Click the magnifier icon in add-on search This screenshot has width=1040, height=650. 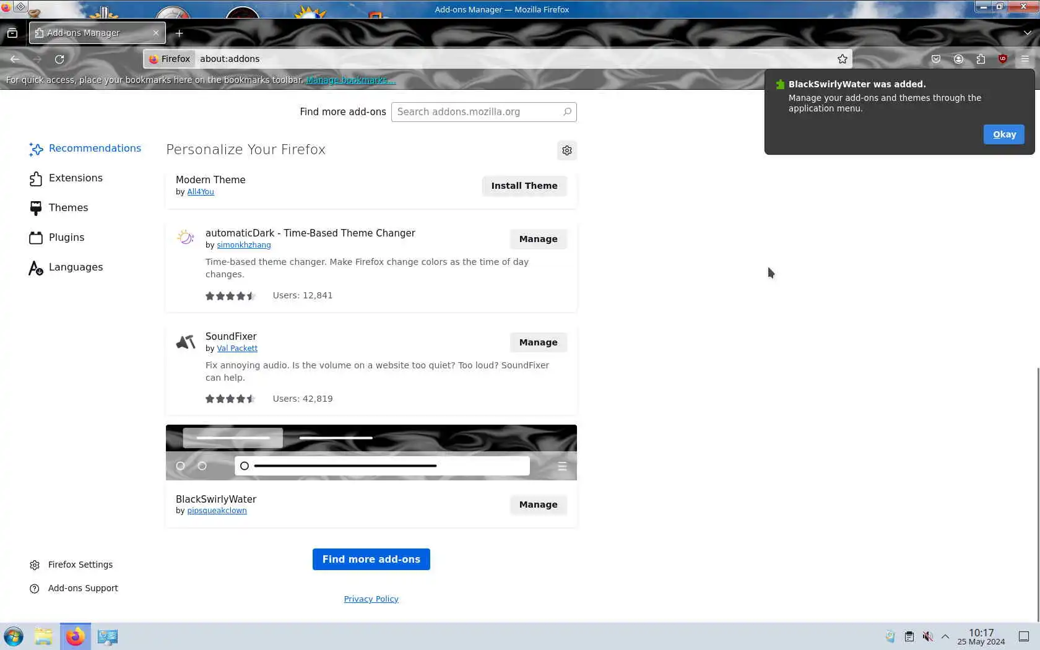tap(567, 112)
